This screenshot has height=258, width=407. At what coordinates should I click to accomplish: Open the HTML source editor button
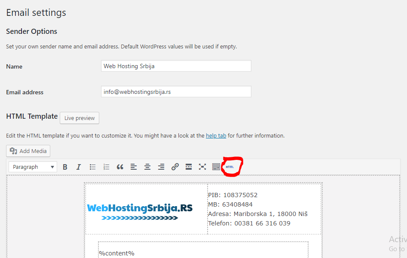(230, 167)
